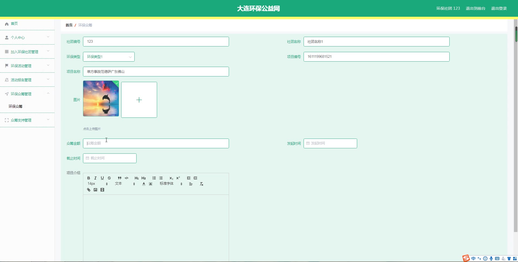The width and height of the screenshot is (518, 262).
Task: Toggle italic formatting in the editor
Action: tap(95, 178)
